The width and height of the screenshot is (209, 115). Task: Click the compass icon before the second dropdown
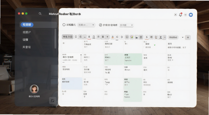101,25
